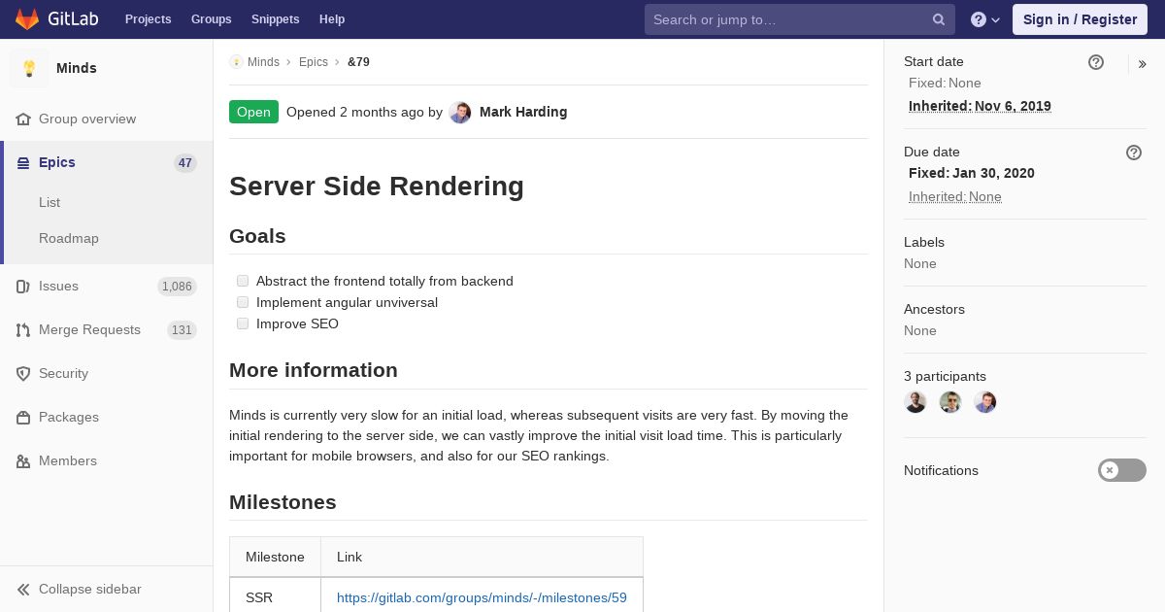Click the Merge Requests sidebar icon
The width and height of the screenshot is (1165, 612).
coord(23,330)
